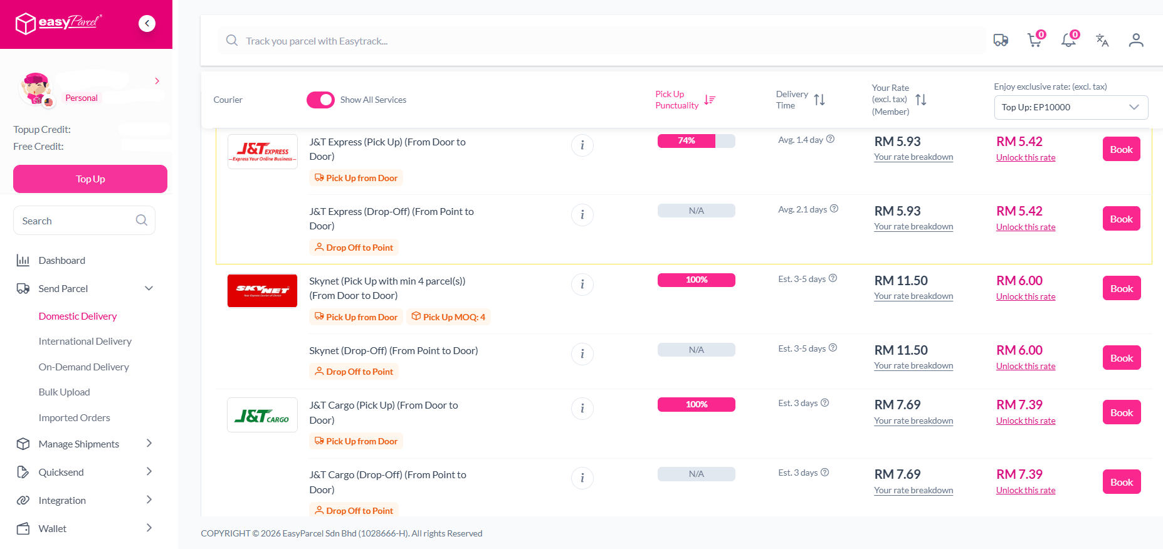The image size is (1163, 549).
Task: Expand Wallet submenu chevron
Action: tap(149, 528)
